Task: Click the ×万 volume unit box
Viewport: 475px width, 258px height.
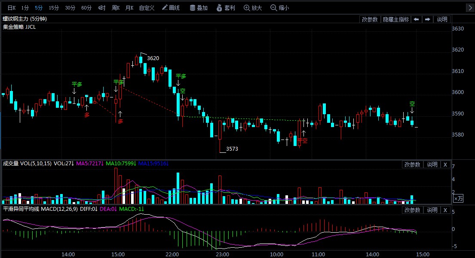Action: tap(458, 198)
